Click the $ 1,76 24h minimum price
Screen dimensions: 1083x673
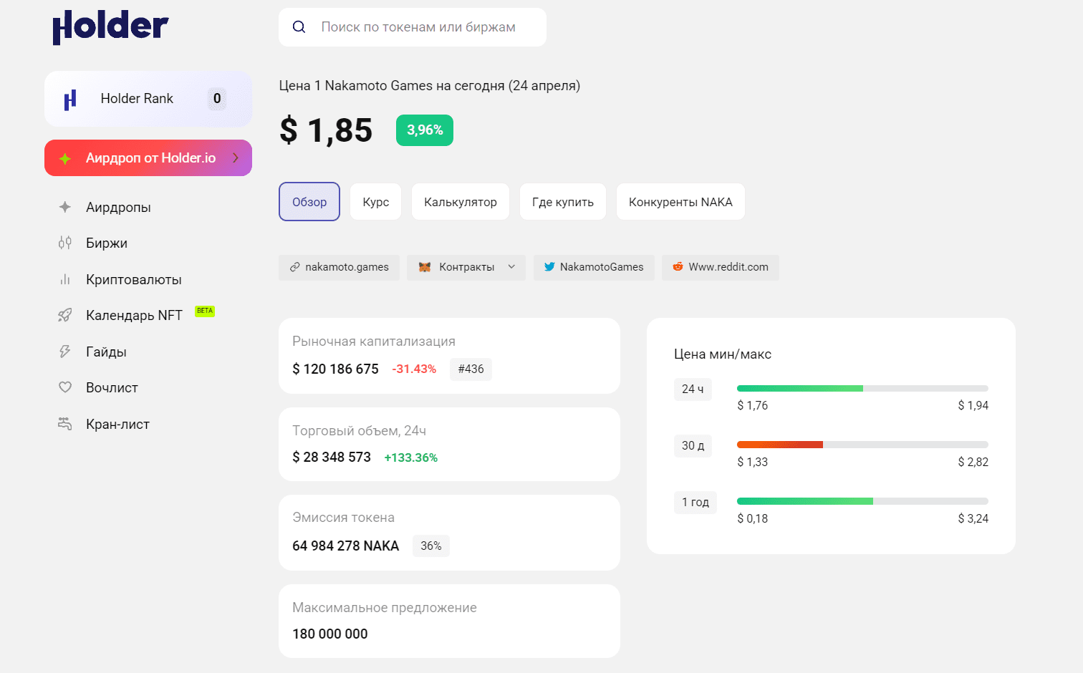[753, 405]
